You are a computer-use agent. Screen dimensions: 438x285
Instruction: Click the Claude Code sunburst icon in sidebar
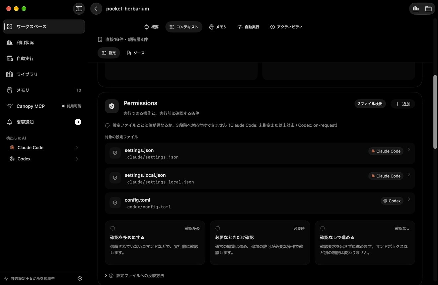click(x=12, y=147)
